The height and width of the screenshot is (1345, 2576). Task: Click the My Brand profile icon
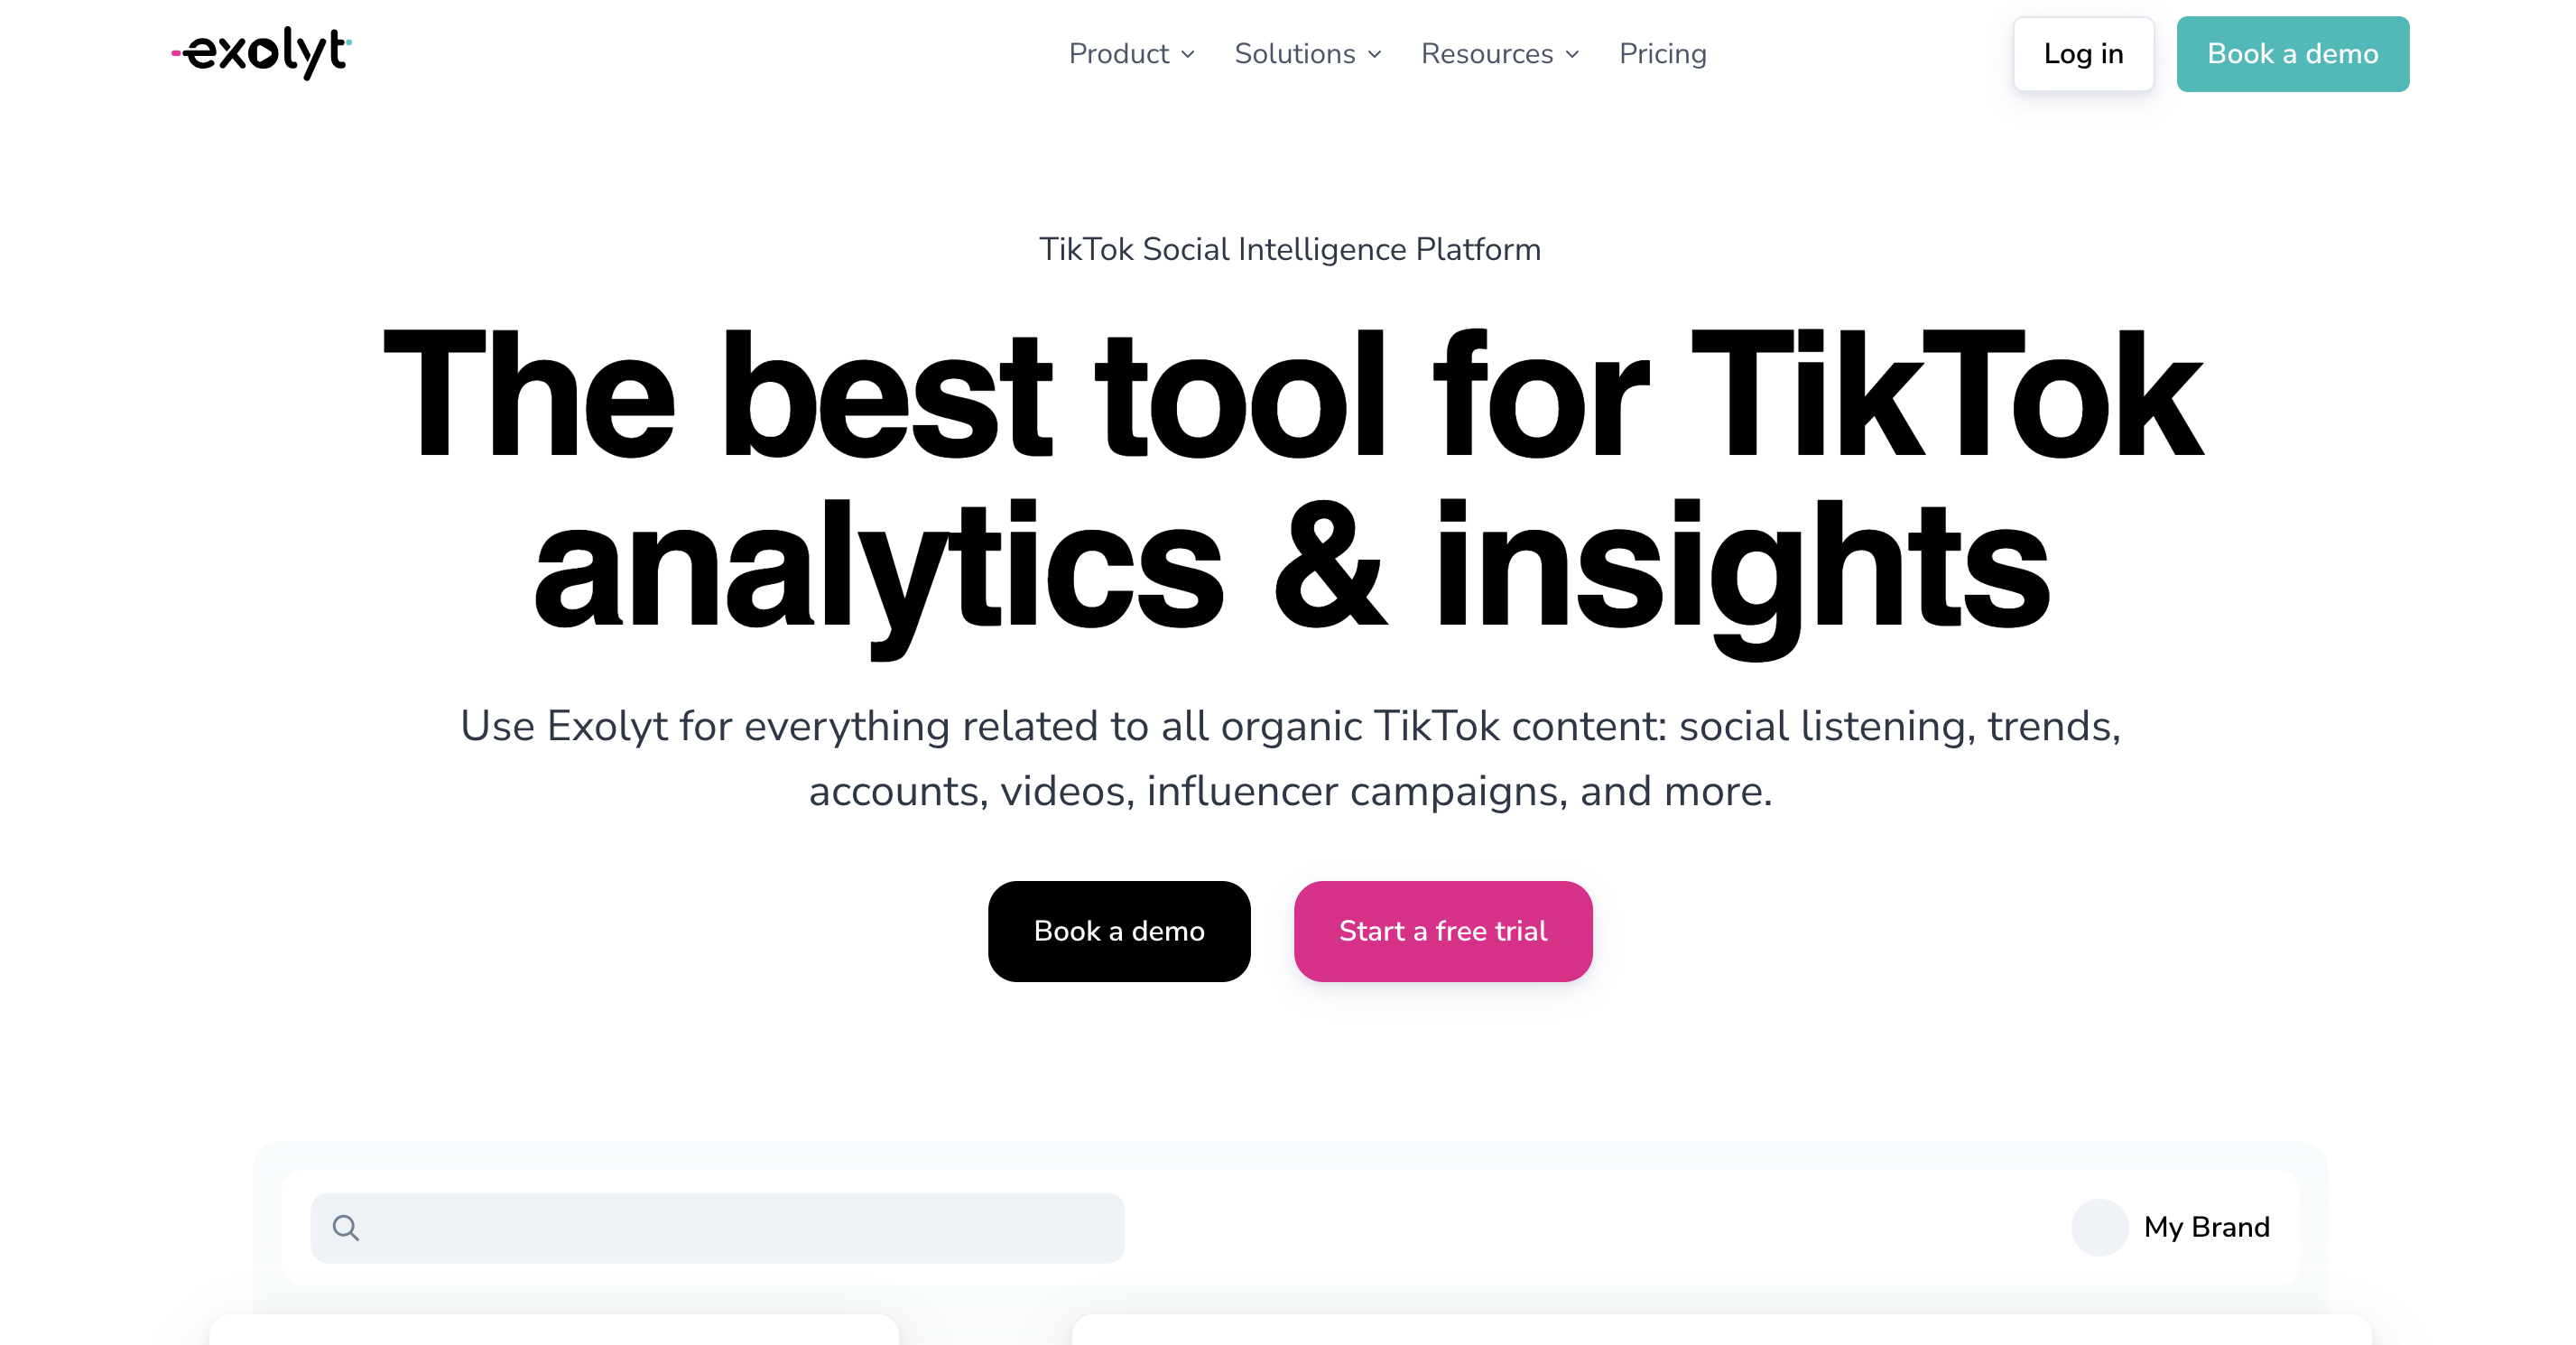click(2099, 1228)
